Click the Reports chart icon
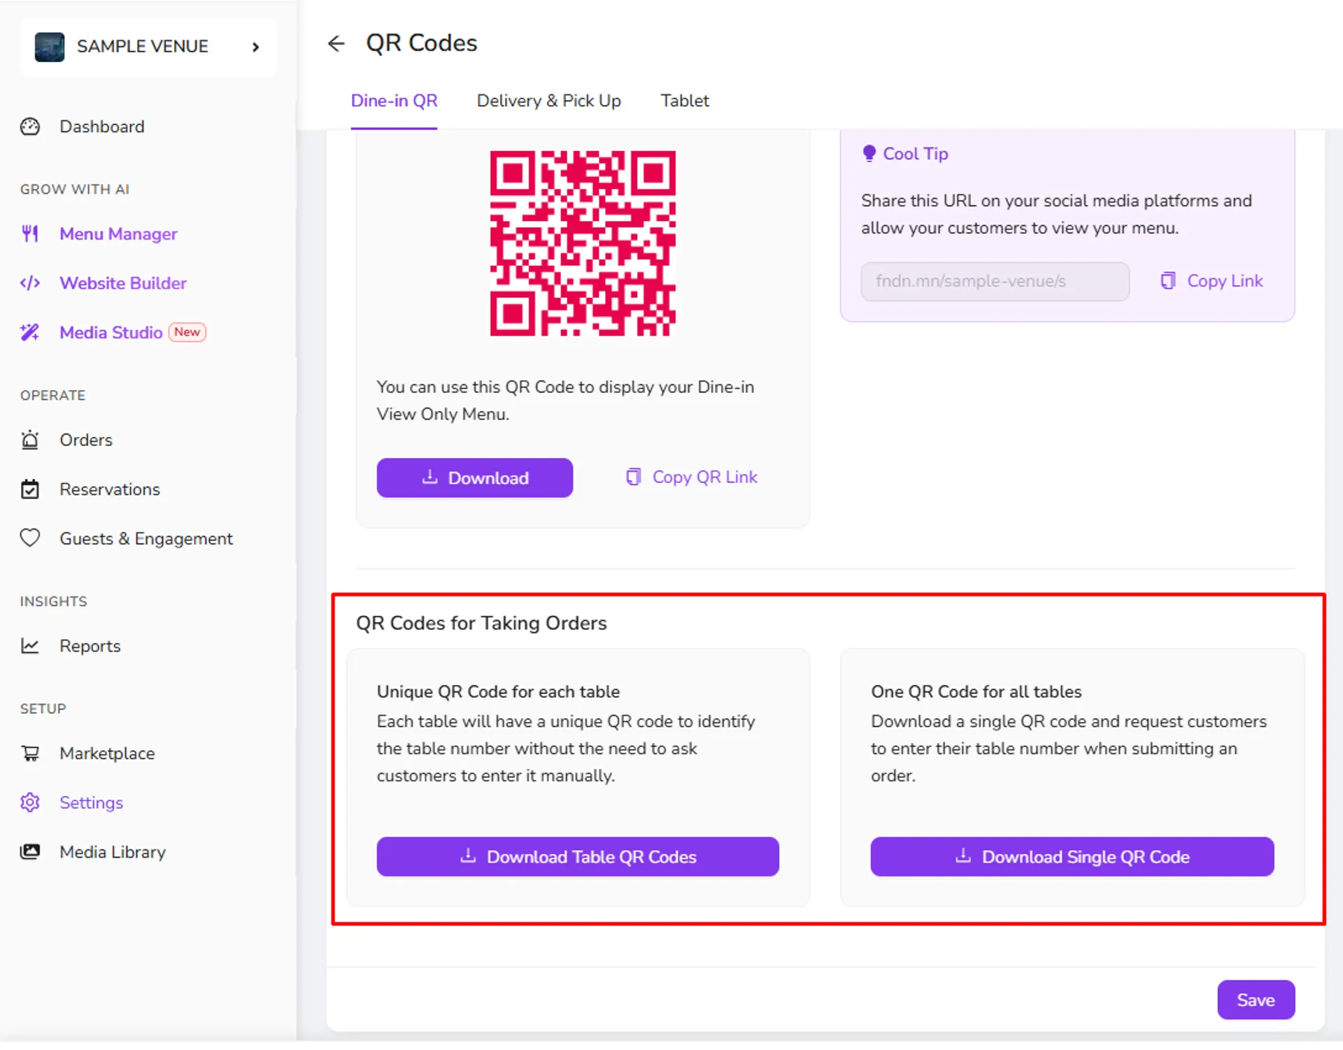Viewport: 1343px width, 1050px height. (30, 646)
